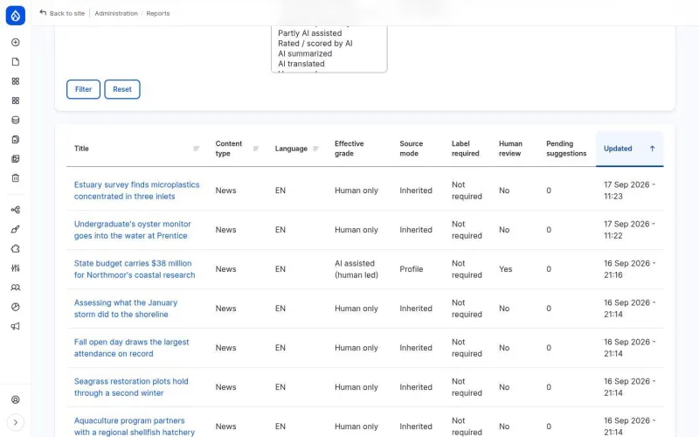The width and height of the screenshot is (699, 437).
Task: Sort the table by the Language header
Action: (291, 149)
